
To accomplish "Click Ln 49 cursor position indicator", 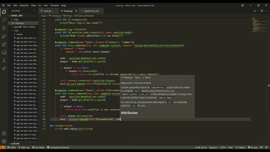I will pos(201,147).
